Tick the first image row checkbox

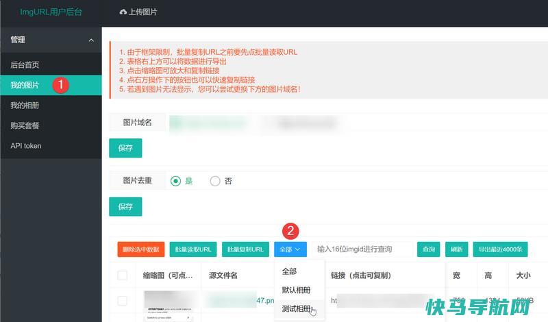point(123,301)
